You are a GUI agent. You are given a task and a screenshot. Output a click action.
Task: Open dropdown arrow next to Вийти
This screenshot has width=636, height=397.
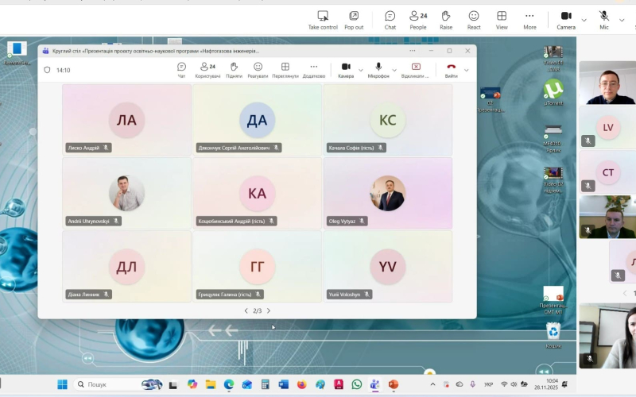466,70
